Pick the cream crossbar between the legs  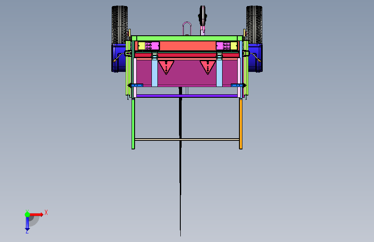point(187,140)
